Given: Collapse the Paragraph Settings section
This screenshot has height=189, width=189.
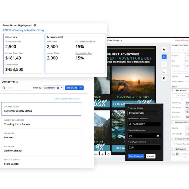Looking at the screenshot, I should pyautogui.click(x=173, y=122).
